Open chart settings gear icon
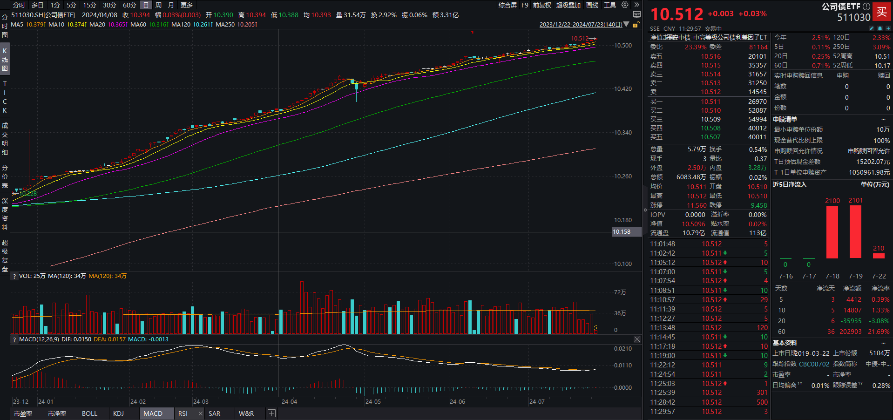This screenshot has width=893, height=420. (x=625, y=5)
